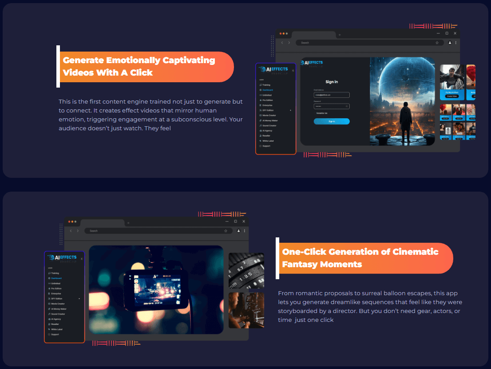Collapse the sidebar beside the camera image using its chevron
Image resolution: width=491 pixels, height=369 pixels.
click(82, 258)
